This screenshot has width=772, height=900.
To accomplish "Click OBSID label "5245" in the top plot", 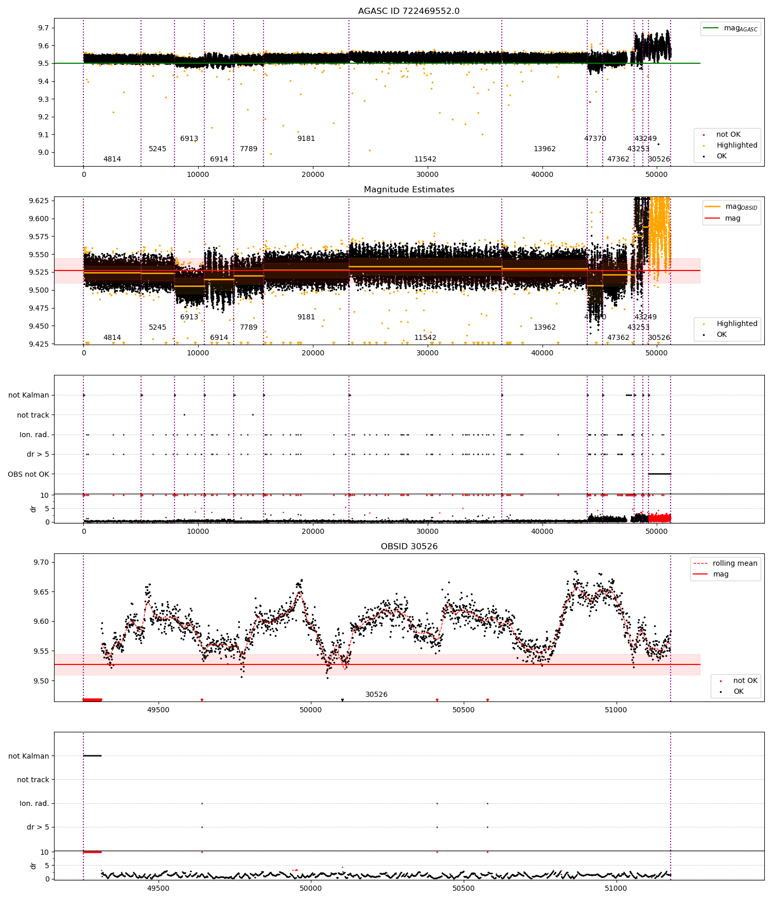I will click(157, 149).
